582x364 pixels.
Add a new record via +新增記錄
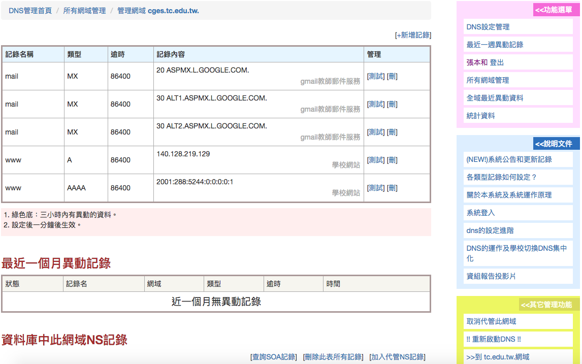[x=413, y=35]
